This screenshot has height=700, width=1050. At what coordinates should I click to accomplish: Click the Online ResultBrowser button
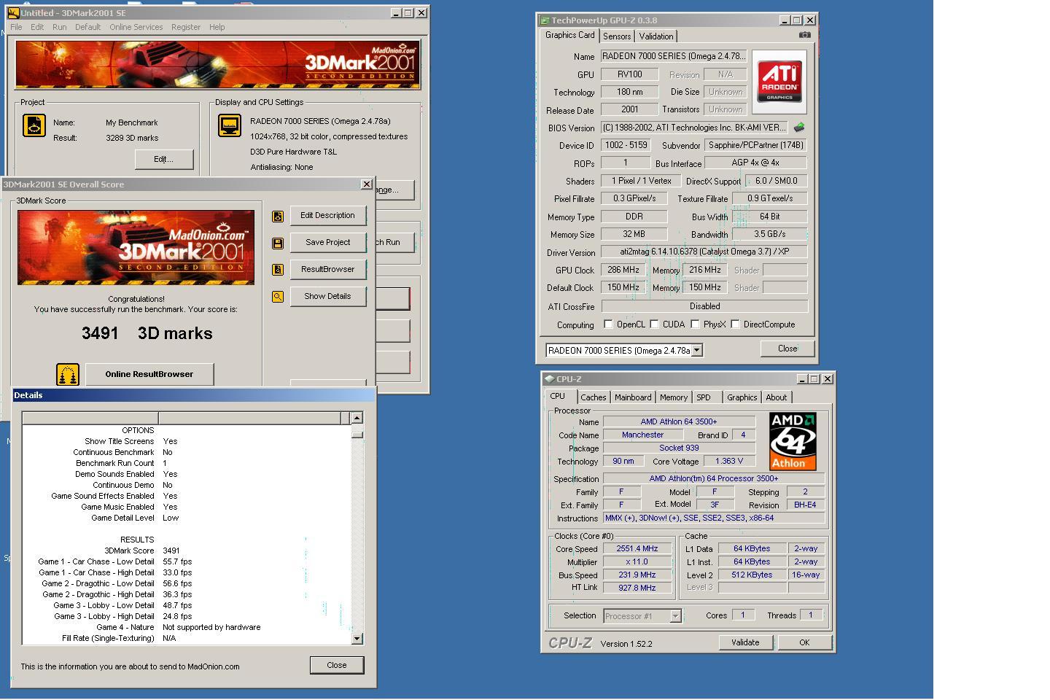point(149,375)
